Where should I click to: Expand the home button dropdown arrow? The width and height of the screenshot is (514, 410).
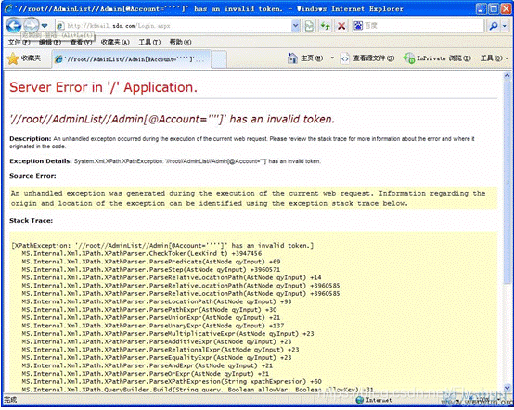pyautogui.click(x=332, y=58)
